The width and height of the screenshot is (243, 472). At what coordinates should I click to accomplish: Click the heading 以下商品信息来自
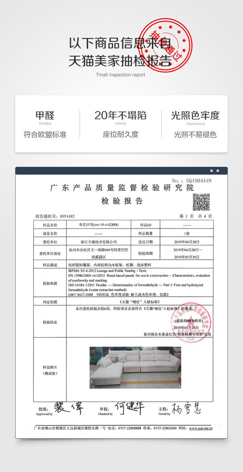pyautogui.click(x=120, y=43)
